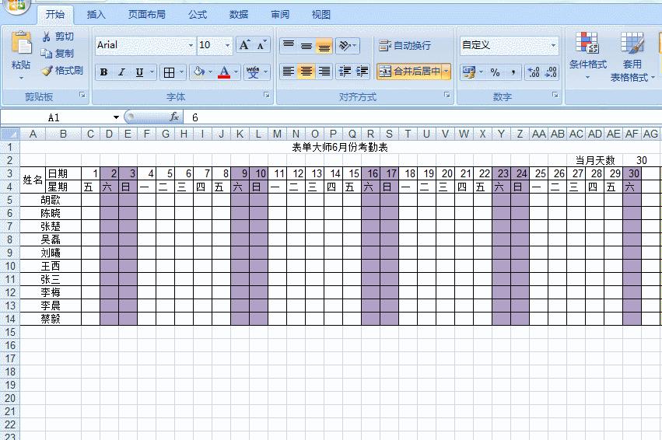Click the Name Box showing A1
This screenshot has width=662, height=440.
tap(54, 117)
